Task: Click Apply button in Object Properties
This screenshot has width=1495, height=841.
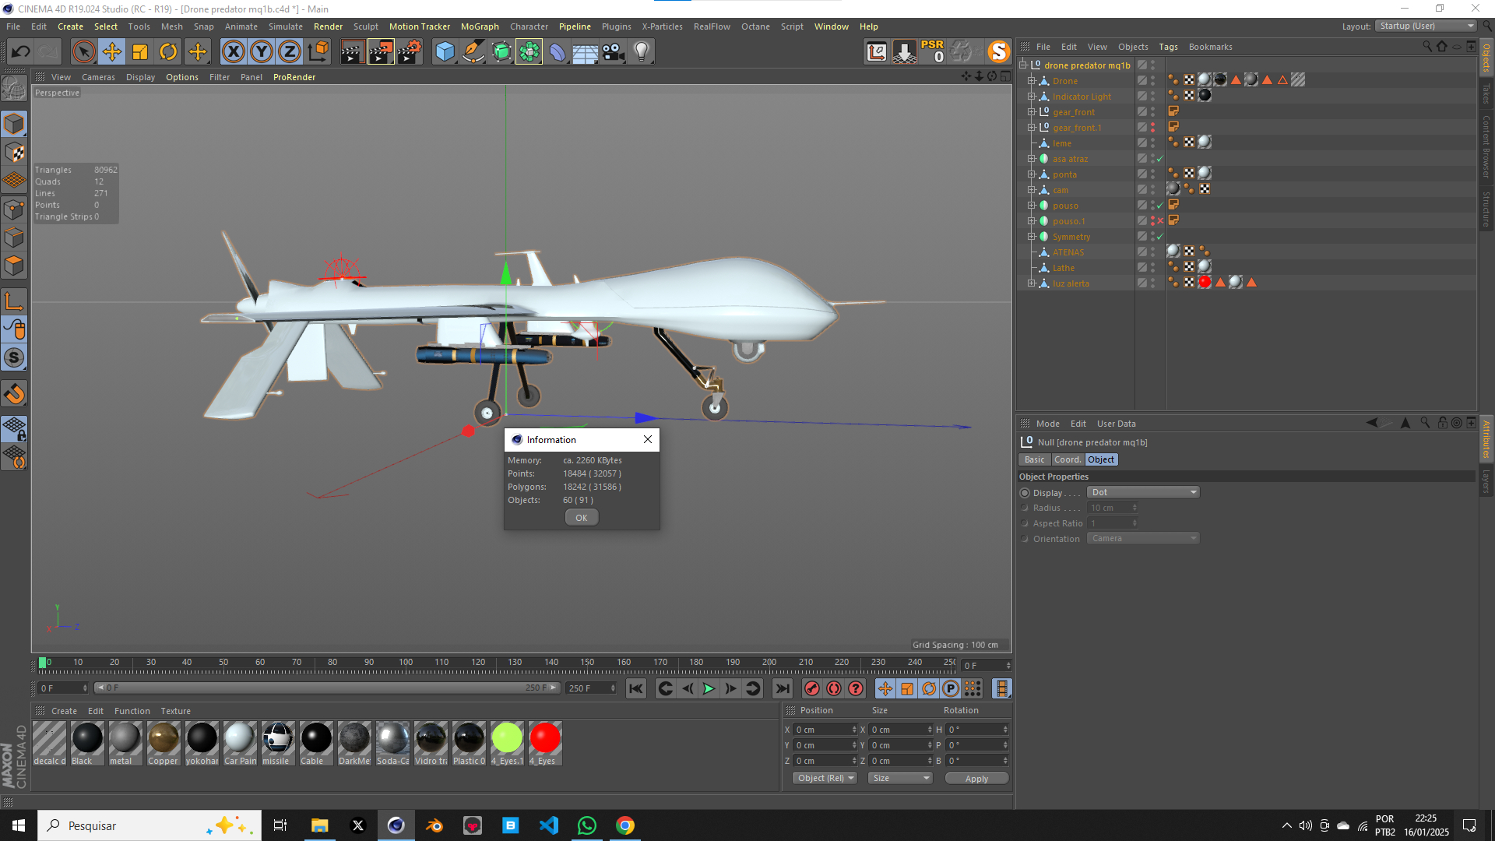Action: (974, 777)
